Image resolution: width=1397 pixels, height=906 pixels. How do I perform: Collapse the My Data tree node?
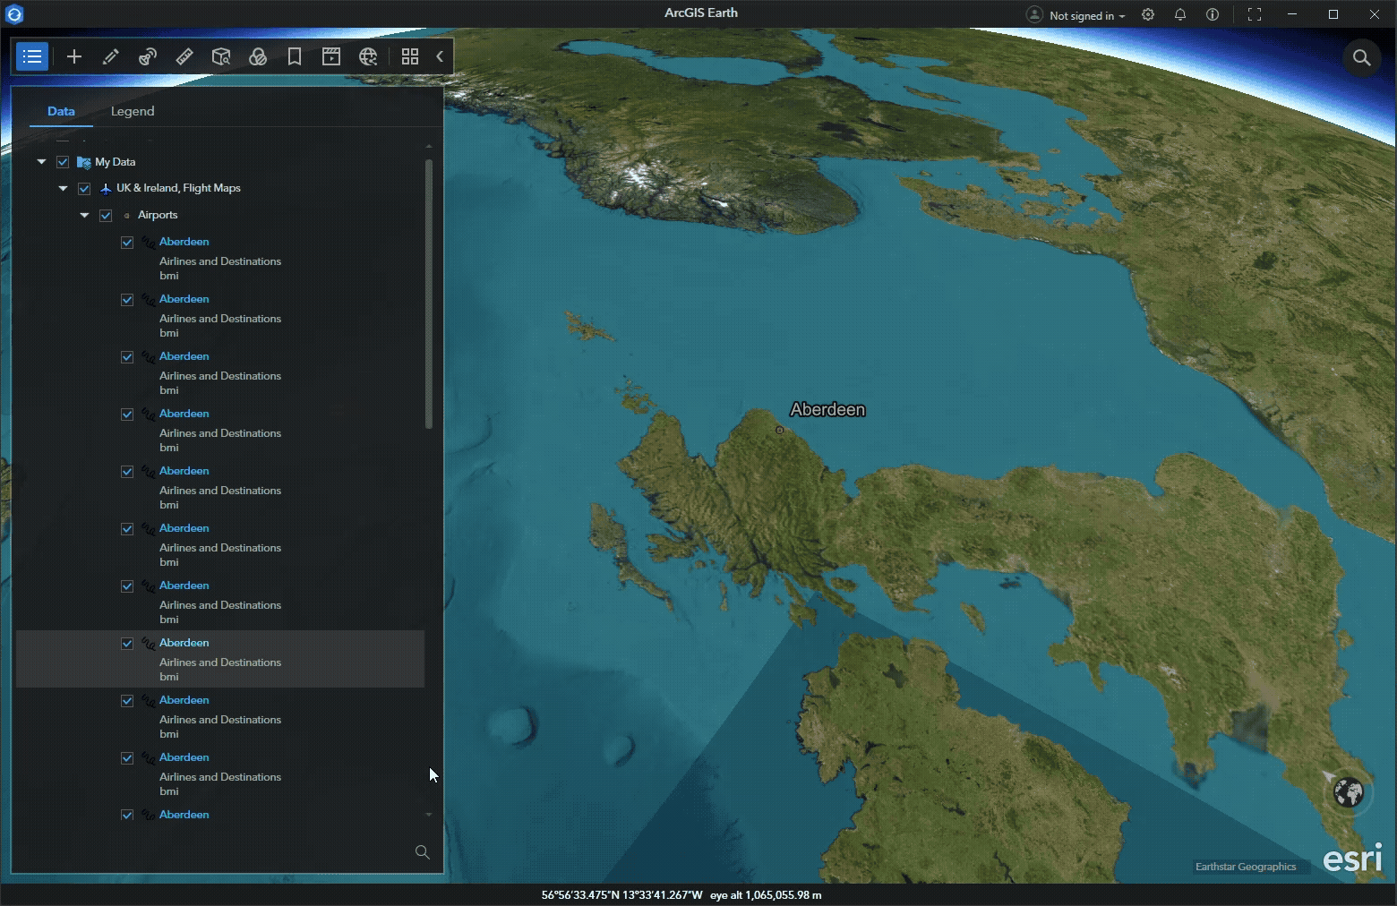[41, 162]
